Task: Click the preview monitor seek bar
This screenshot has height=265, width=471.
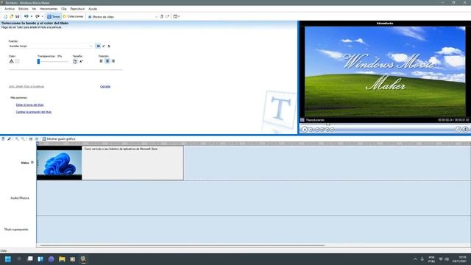Action: (384, 124)
